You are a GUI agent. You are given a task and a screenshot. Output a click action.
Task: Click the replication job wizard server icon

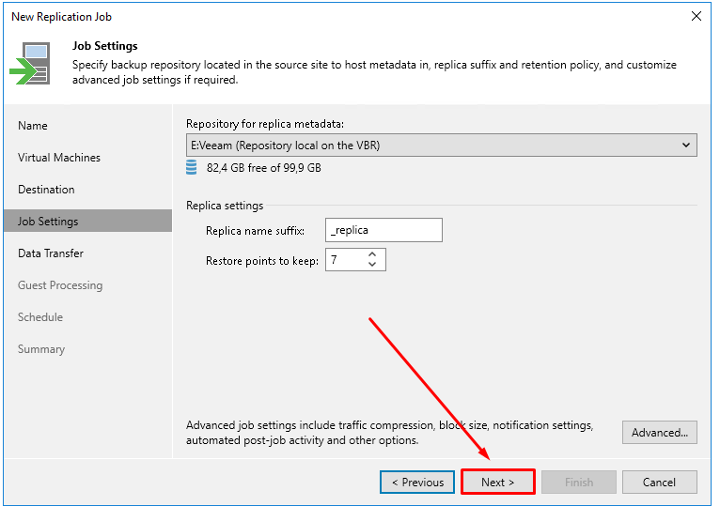(30, 63)
